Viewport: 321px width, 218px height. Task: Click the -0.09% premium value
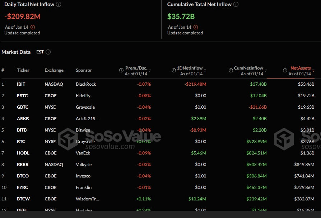[x=144, y=153]
